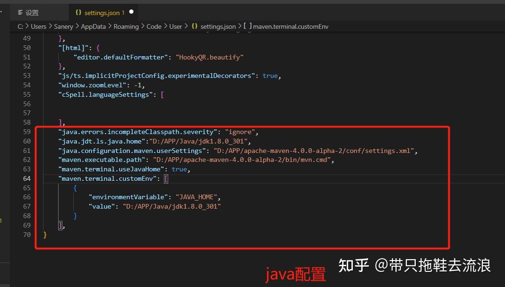Click the "[html]" key text
The height and width of the screenshot is (287, 505).
coord(73,48)
